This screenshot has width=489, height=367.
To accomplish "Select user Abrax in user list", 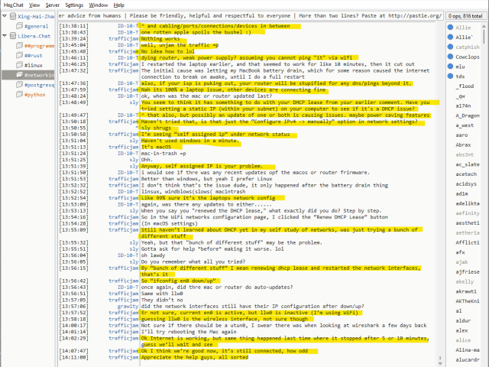I will pos(463,145).
